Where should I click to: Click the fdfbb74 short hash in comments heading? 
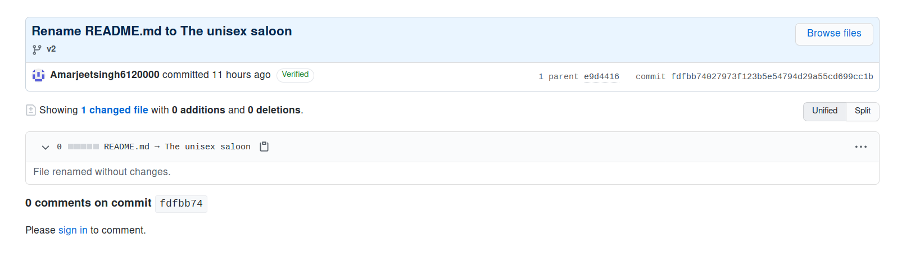click(x=181, y=204)
